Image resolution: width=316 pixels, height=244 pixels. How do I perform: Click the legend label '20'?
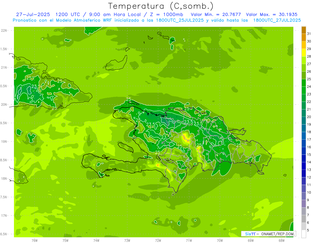[x=309, y=117]
